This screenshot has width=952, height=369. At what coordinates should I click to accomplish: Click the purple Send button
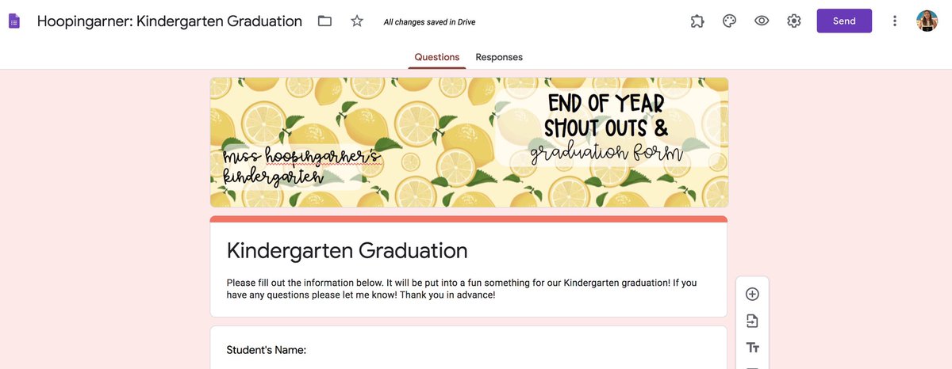tap(844, 21)
